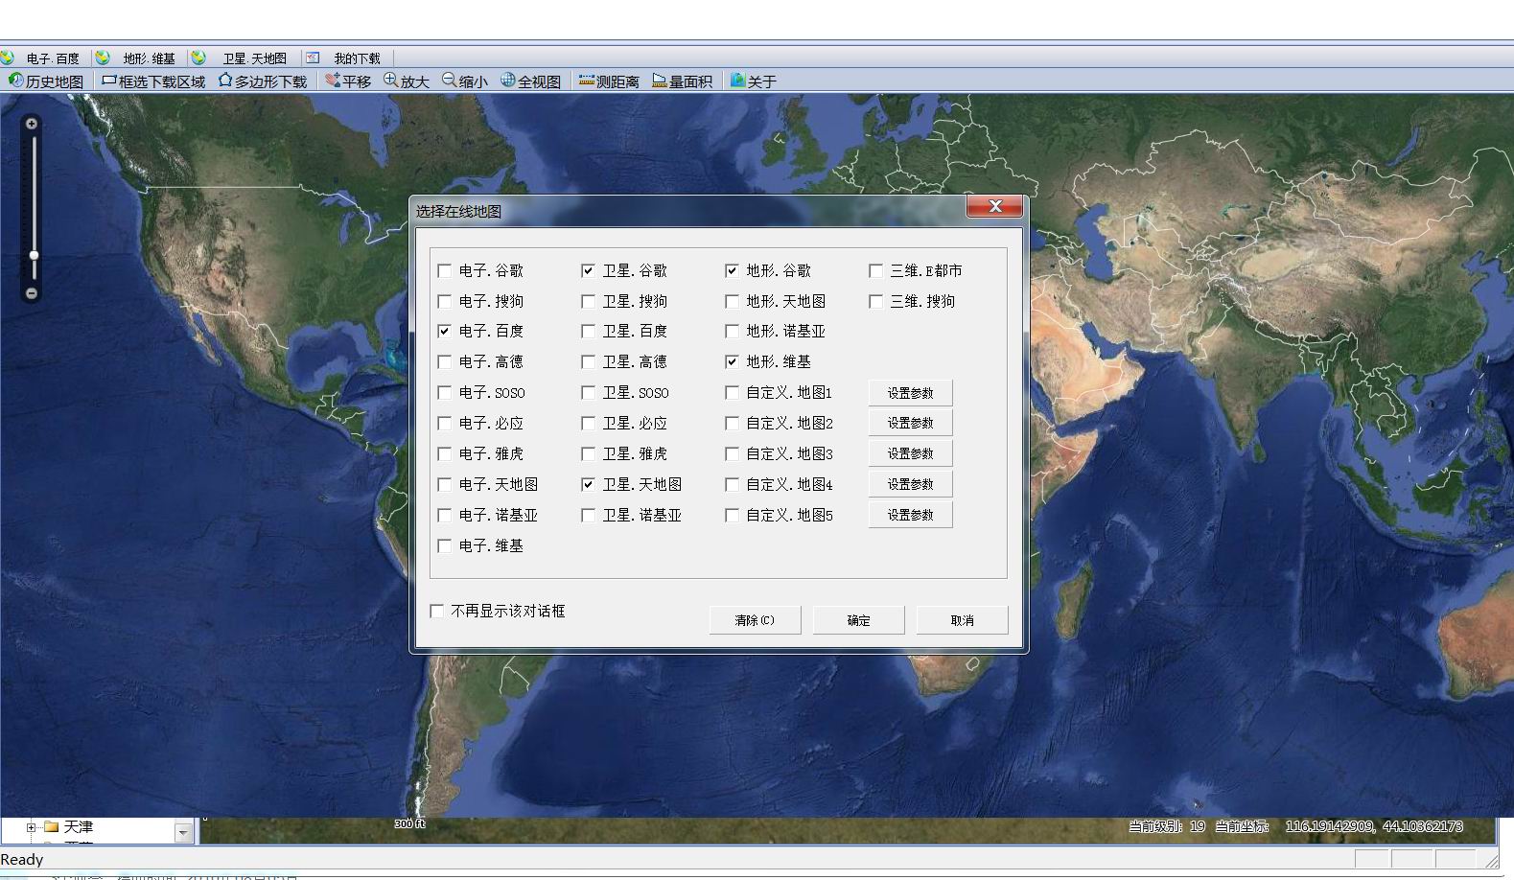Enable the 电子.谷歌 checkbox
The image size is (1514, 880).
pyautogui.click(x=444, y=271)
